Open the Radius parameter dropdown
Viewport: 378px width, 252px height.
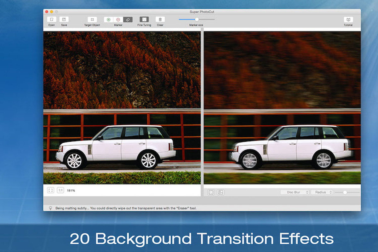coord(322,192)
